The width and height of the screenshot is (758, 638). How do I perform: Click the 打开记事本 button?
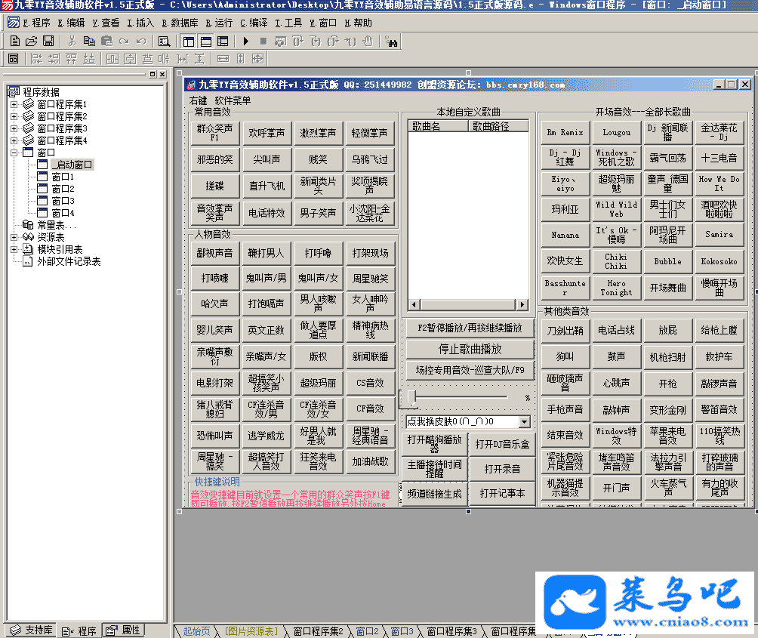point(501,493)
